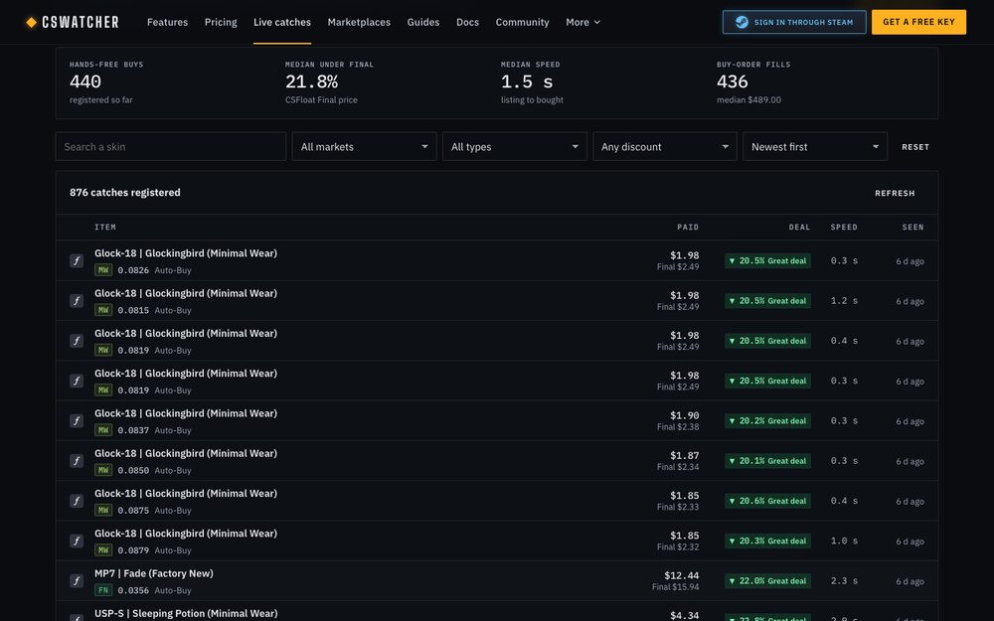
Task: Click the $1.90 paid price
Action: click(x=685, y=415)
